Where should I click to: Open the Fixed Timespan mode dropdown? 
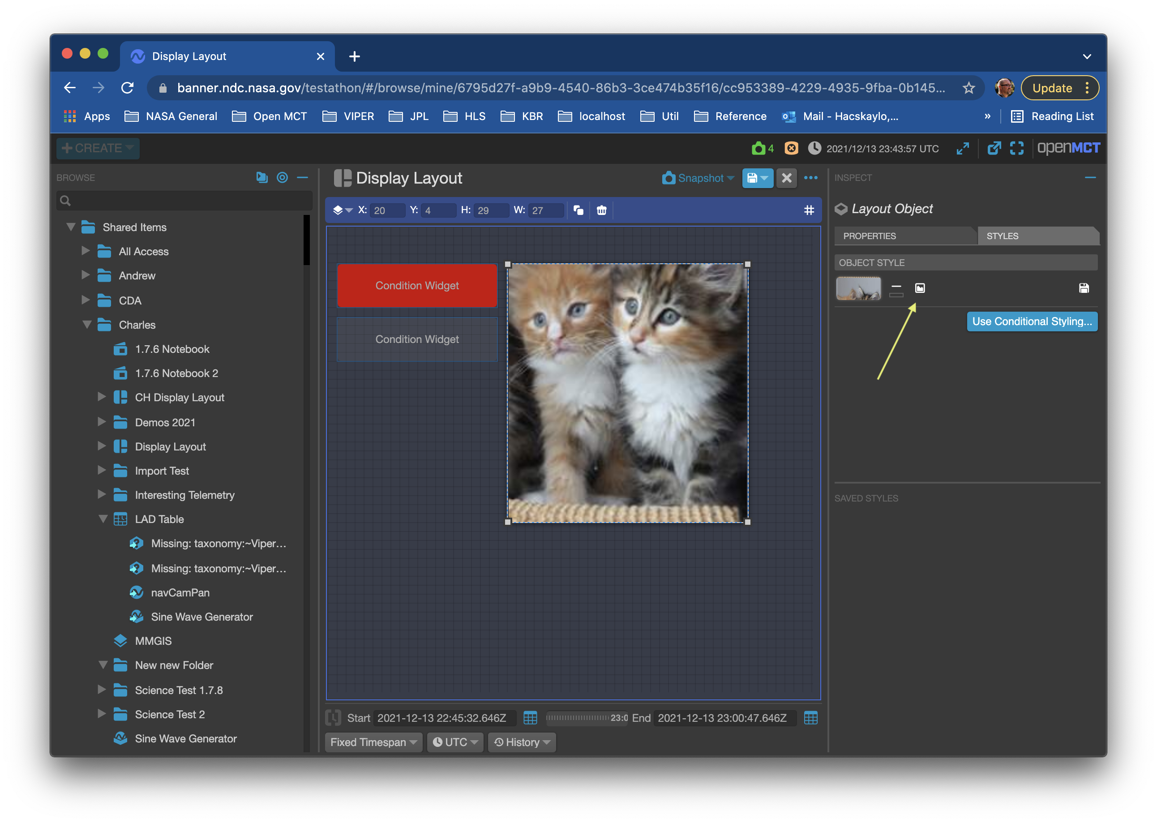pyautogui.click(x=373, y=742)
